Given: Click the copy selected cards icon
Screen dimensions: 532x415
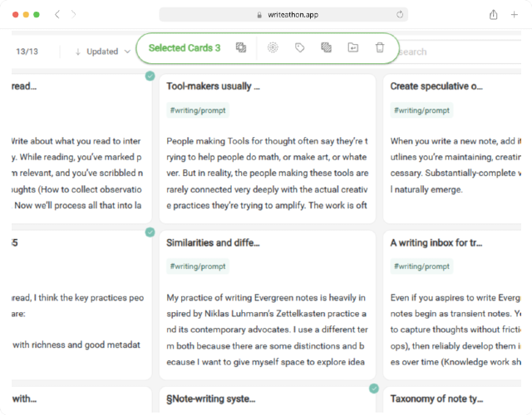Looking at the screenshot, I should pos(241,47).
